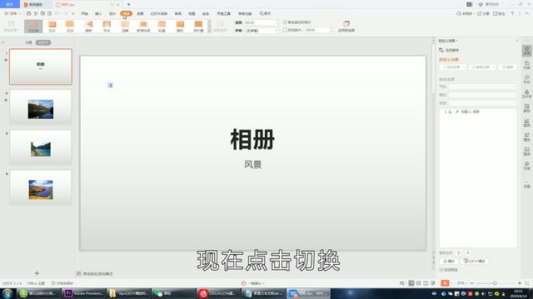533x299 pixels.
Task: Switch to the Design ribbon tab
Action: click(x=112, y=13)
